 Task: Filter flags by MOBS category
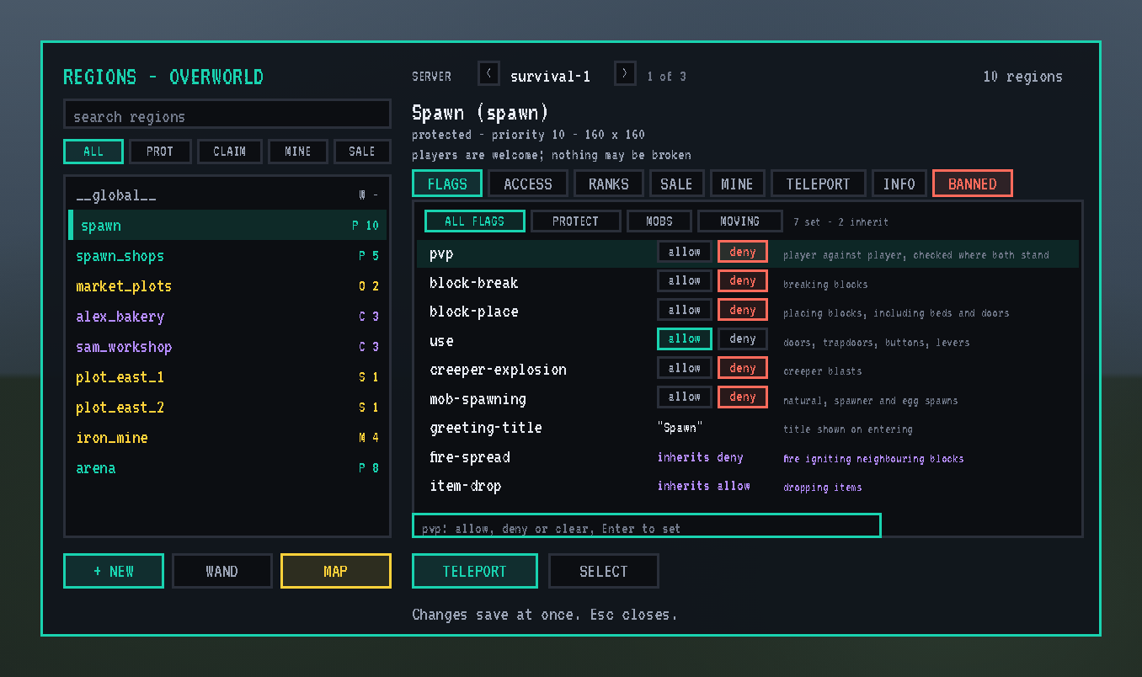tap(659, 221)
